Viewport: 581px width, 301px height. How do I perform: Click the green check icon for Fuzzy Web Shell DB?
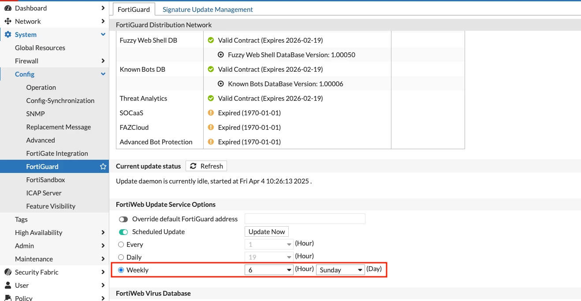pyautogui.click(x=211, y=40)
